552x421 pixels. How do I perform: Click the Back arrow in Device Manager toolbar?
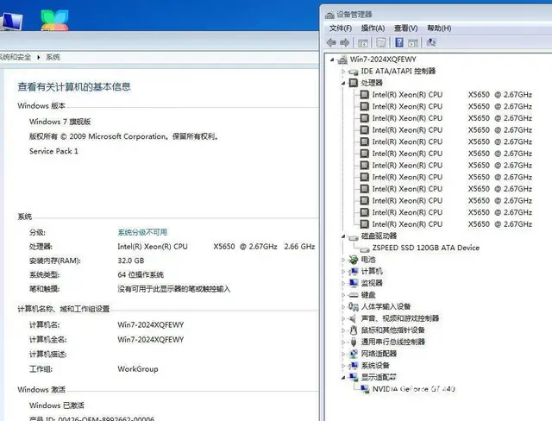click(x=331, y=42)
